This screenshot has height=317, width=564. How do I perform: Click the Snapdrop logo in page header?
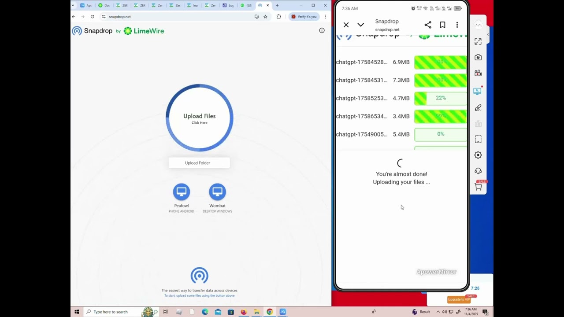pos(93,31)
